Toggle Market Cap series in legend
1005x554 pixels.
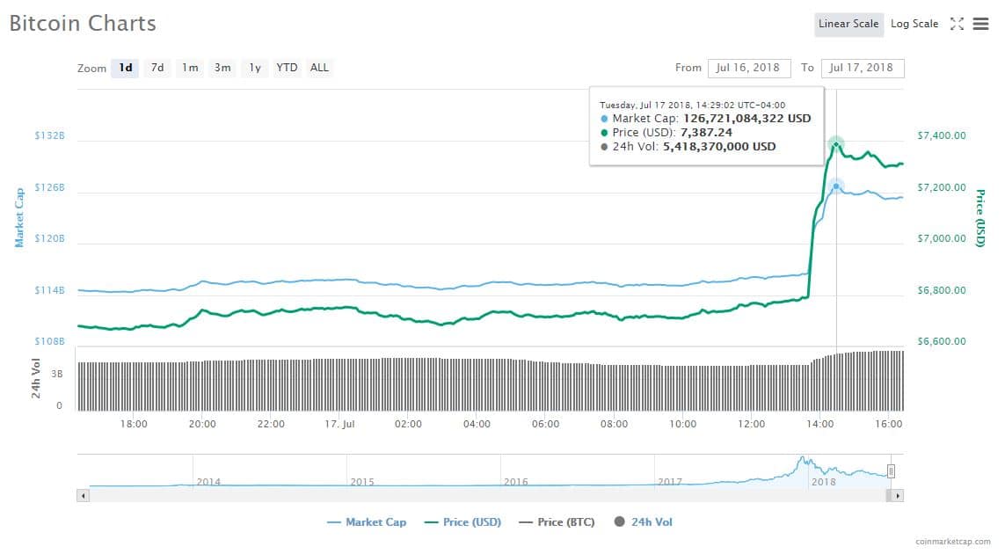pyautogui.click(x=367, y=522)
